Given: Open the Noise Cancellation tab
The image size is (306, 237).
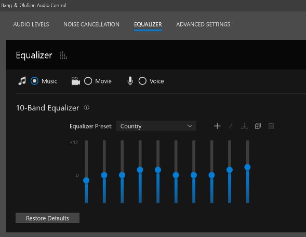Looking at the screenshot, I should click(91, 24).
